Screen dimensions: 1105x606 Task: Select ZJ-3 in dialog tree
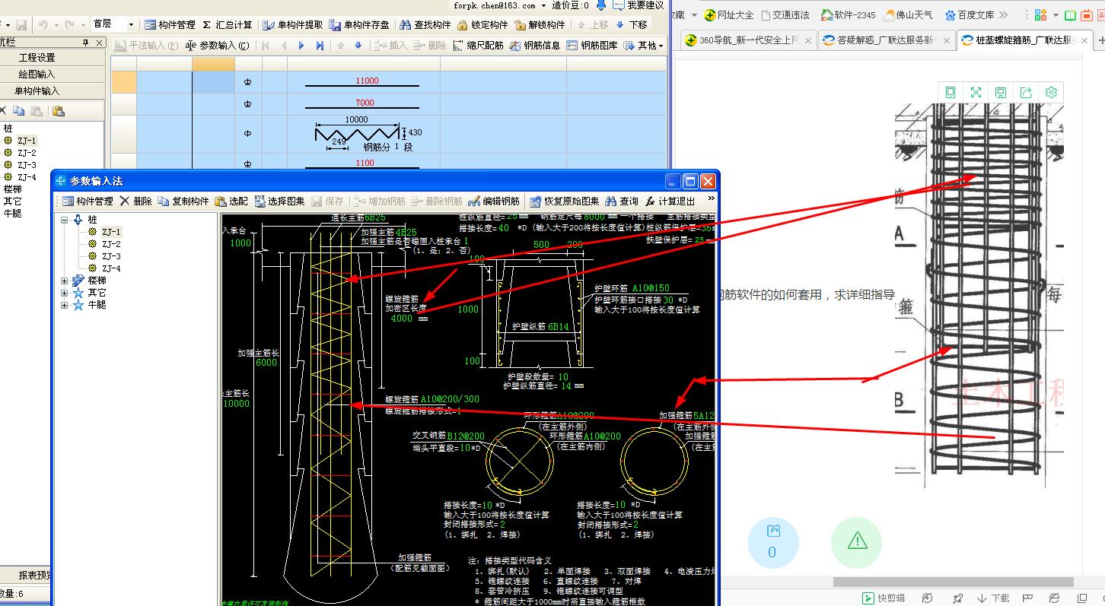pyautogui.click(x=111, y=256)
